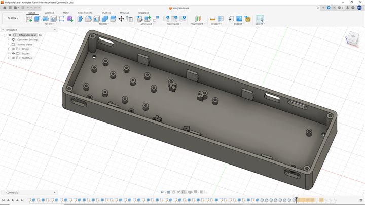This screenshot has width=365, height=205.
Task: Open timeline settings gear icon
Action: click(x=361, y=200)
